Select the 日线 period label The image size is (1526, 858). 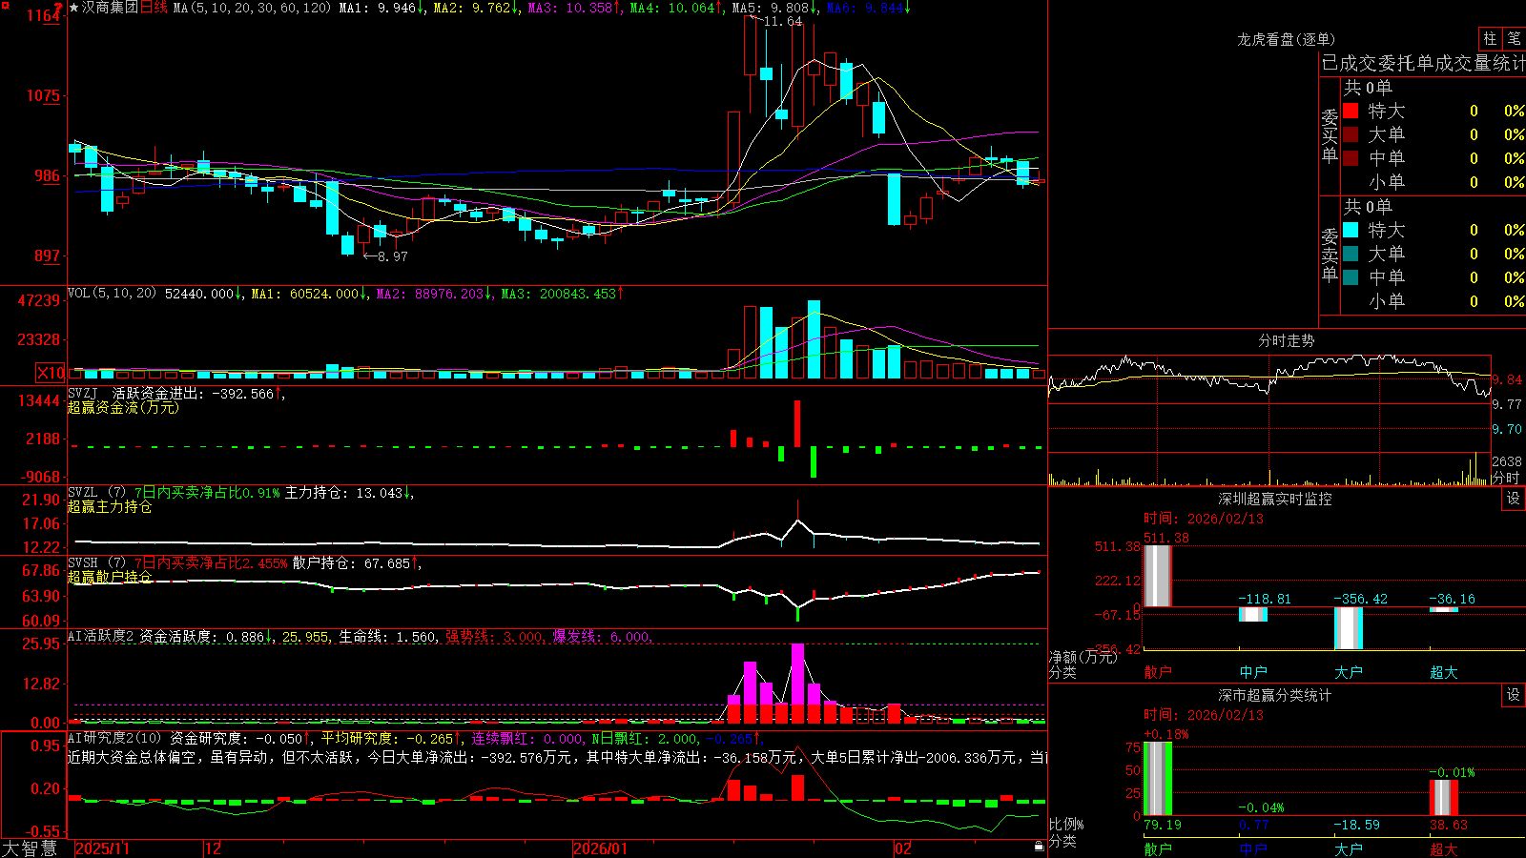tap(154, 8)
